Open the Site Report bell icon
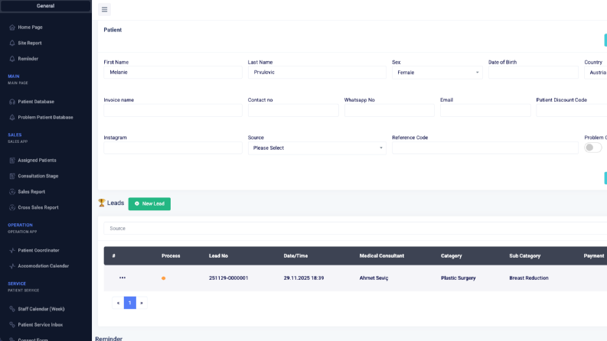The width and height of the screenshot is (607, 341). (x=12, y=43)
